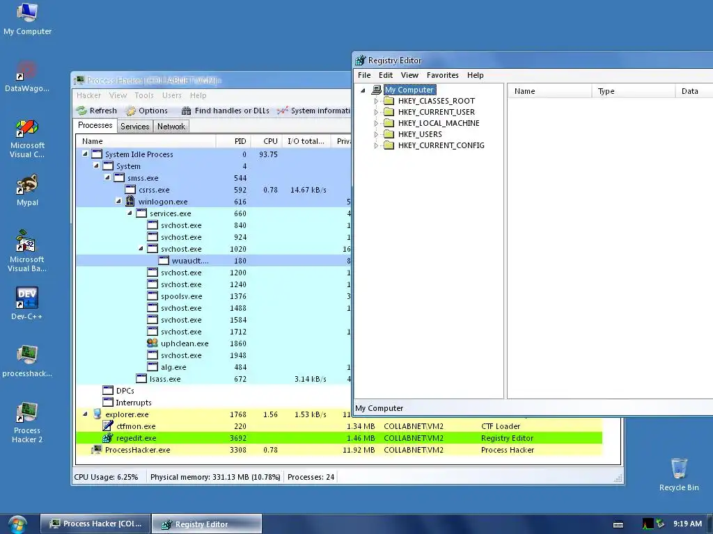Click the HKEY_LOCAL_MACHINE folder icon

(x=389, y=123)
